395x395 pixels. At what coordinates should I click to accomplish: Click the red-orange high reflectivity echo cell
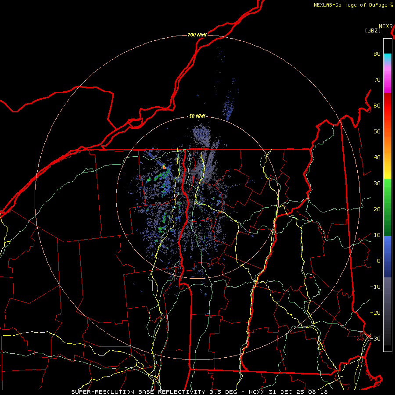coord(164,167)
